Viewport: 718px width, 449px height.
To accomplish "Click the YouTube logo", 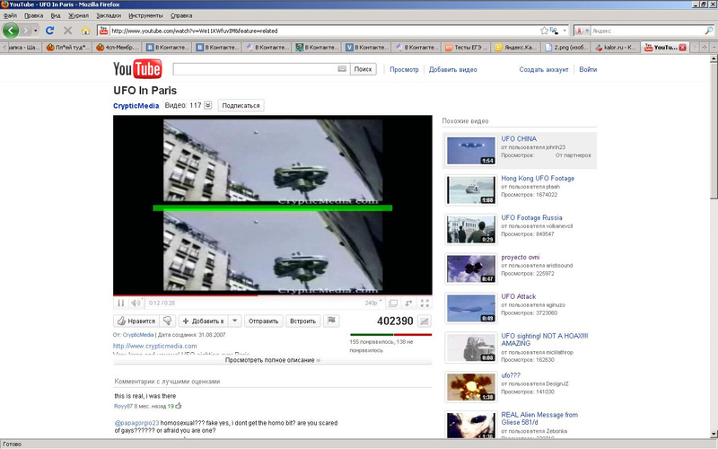I will click(x=137, y=69).
